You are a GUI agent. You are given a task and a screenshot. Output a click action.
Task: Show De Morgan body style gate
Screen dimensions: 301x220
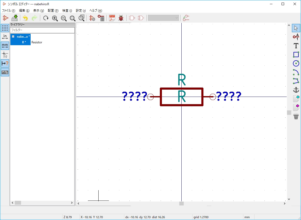pos(141,18)
